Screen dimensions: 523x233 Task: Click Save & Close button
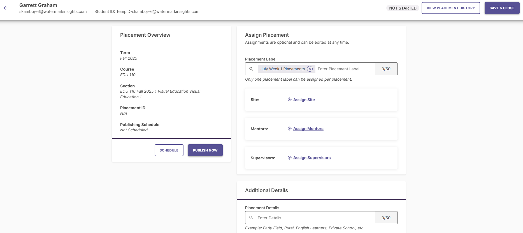[502, 8]
